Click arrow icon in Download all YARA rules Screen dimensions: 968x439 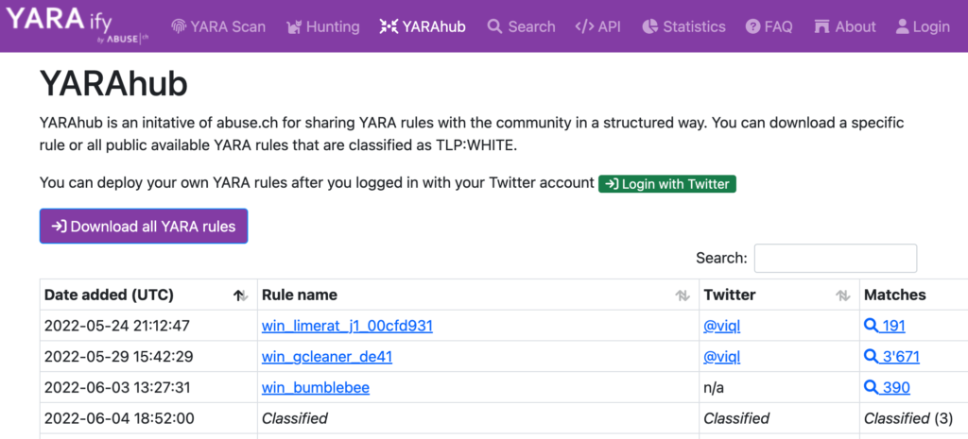pos(59,227)
